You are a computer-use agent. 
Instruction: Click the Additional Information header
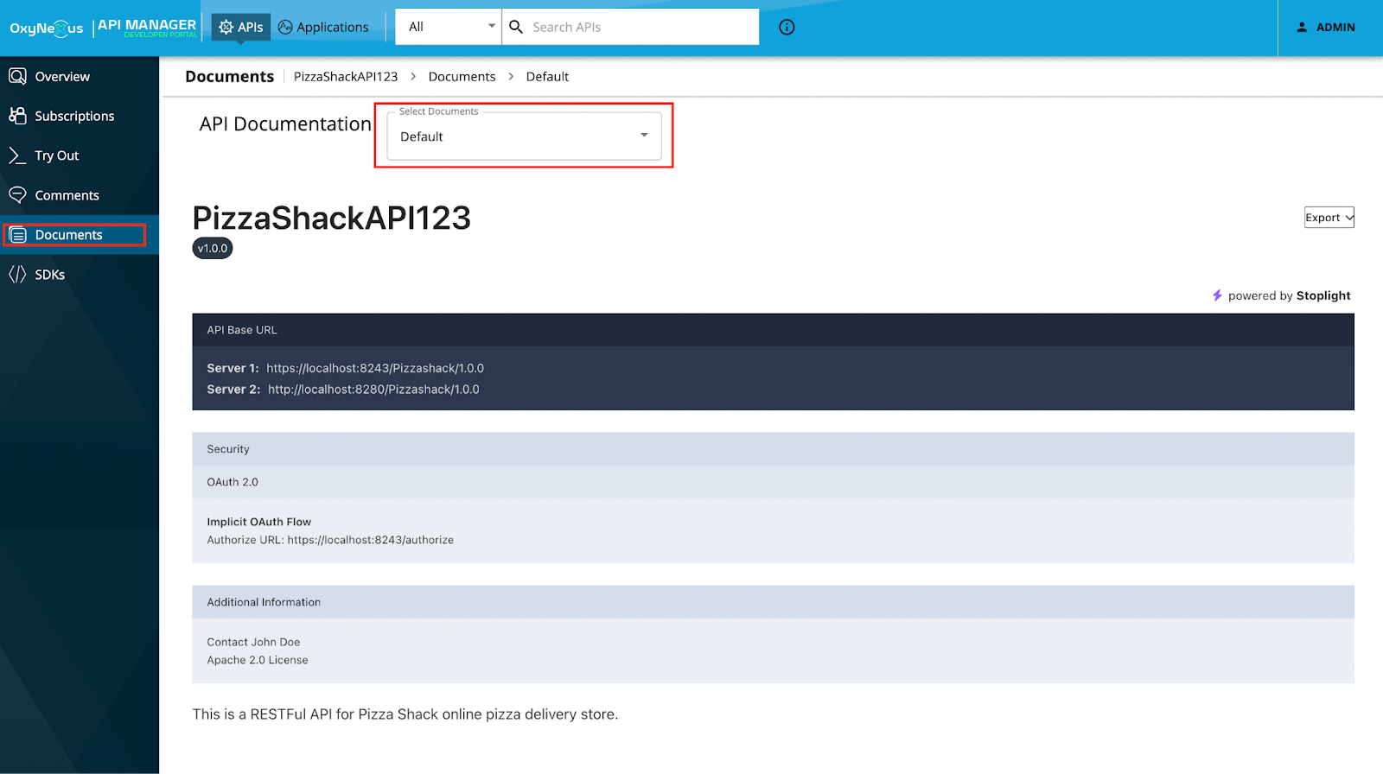[773, 602]
